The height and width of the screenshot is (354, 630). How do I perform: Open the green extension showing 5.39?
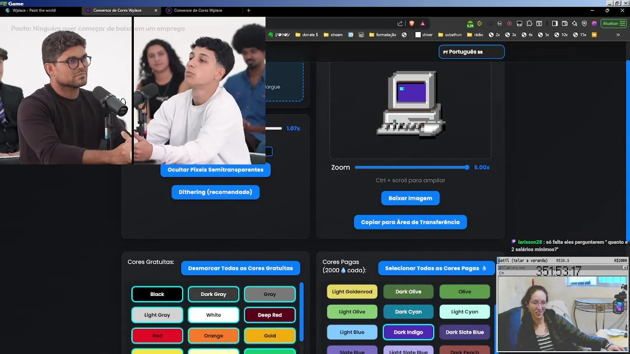pyautogui.click(x=470, y=24)
